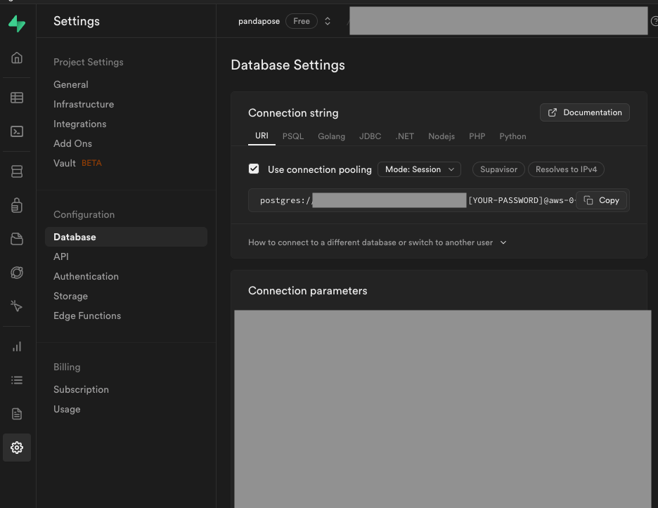
Task: Open the API Docs document icon
Action: tap(17, 414)
